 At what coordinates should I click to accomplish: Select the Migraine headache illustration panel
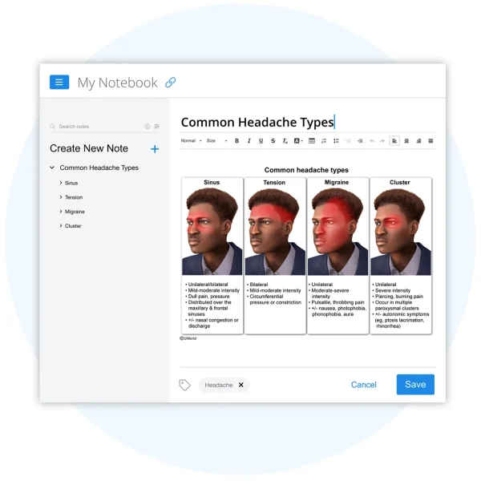[338, 256]
